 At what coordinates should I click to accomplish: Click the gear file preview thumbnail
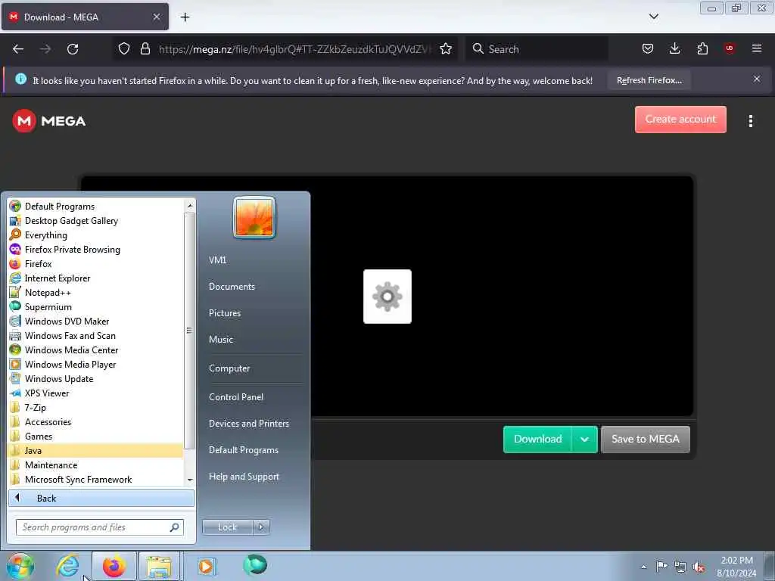(387, 297)
